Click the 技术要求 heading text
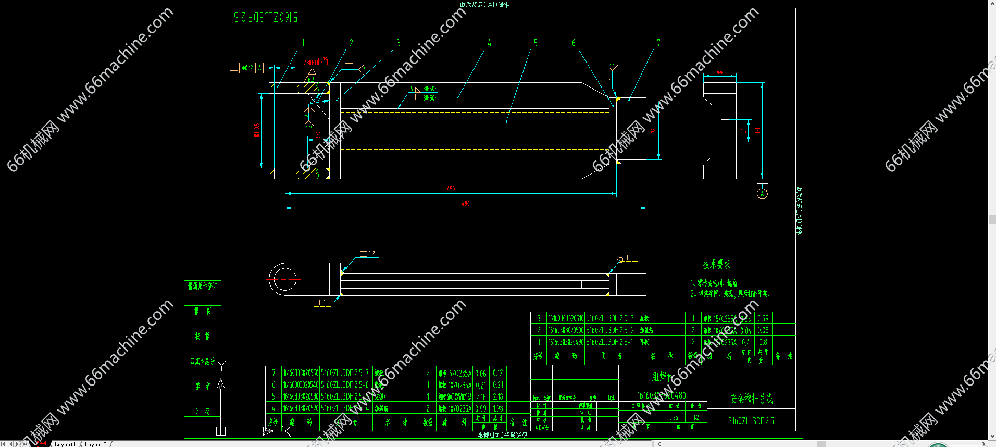Screen dimensions: 996x447 (716, 265)
